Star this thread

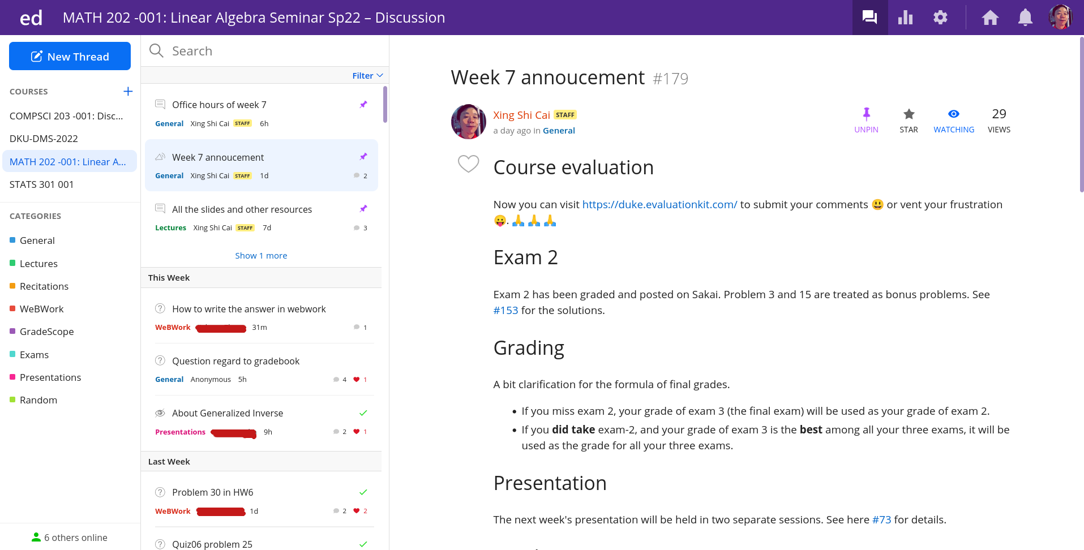click(909, 121)
